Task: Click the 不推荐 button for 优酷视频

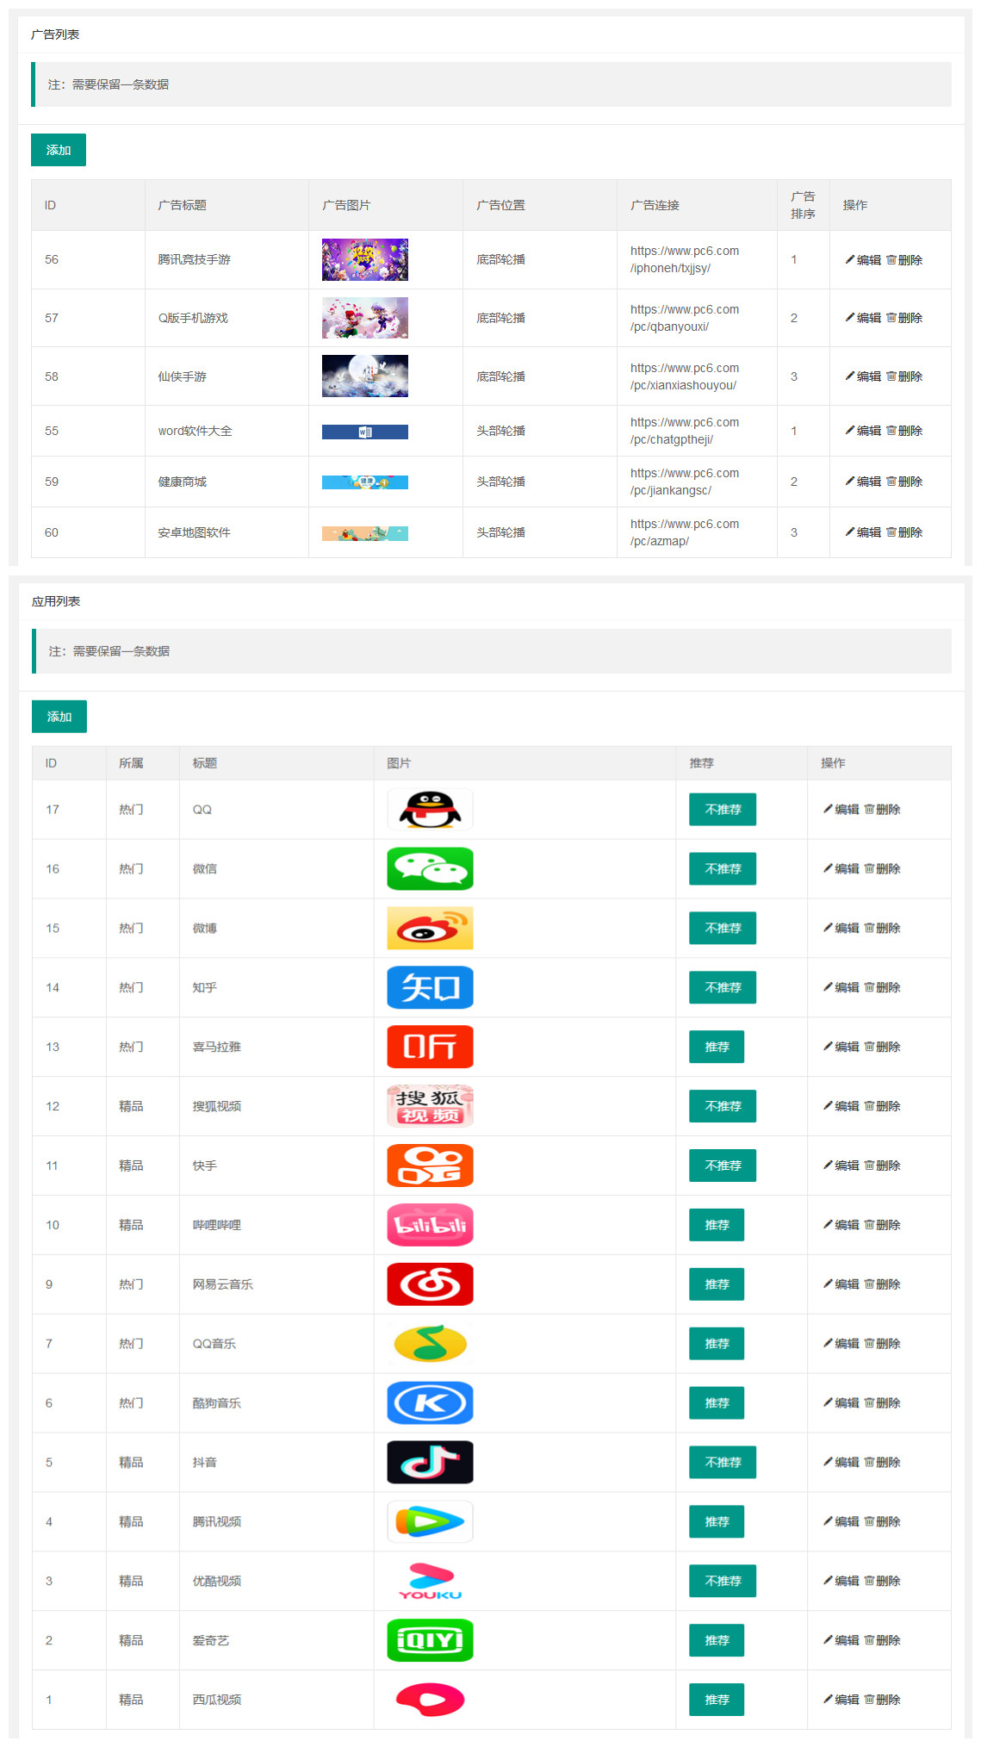Action: click(x=723, y=1582)
